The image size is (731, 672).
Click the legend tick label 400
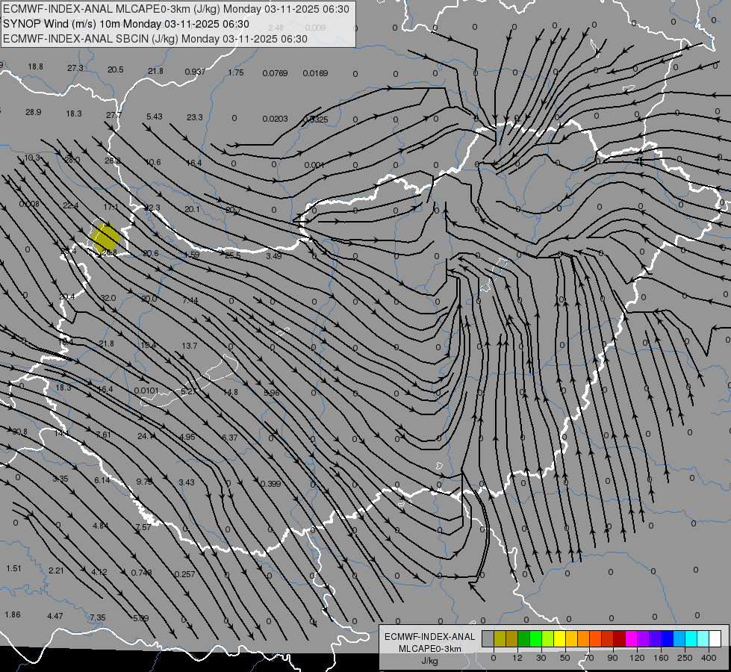pos(709,658)
